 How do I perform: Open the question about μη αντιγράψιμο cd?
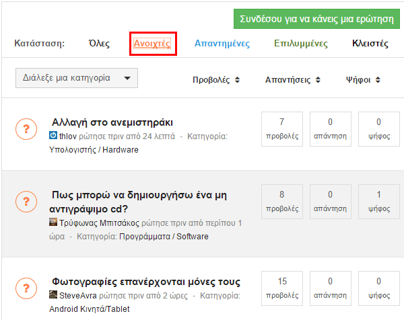pyautogui.click(x=138, y=202)
